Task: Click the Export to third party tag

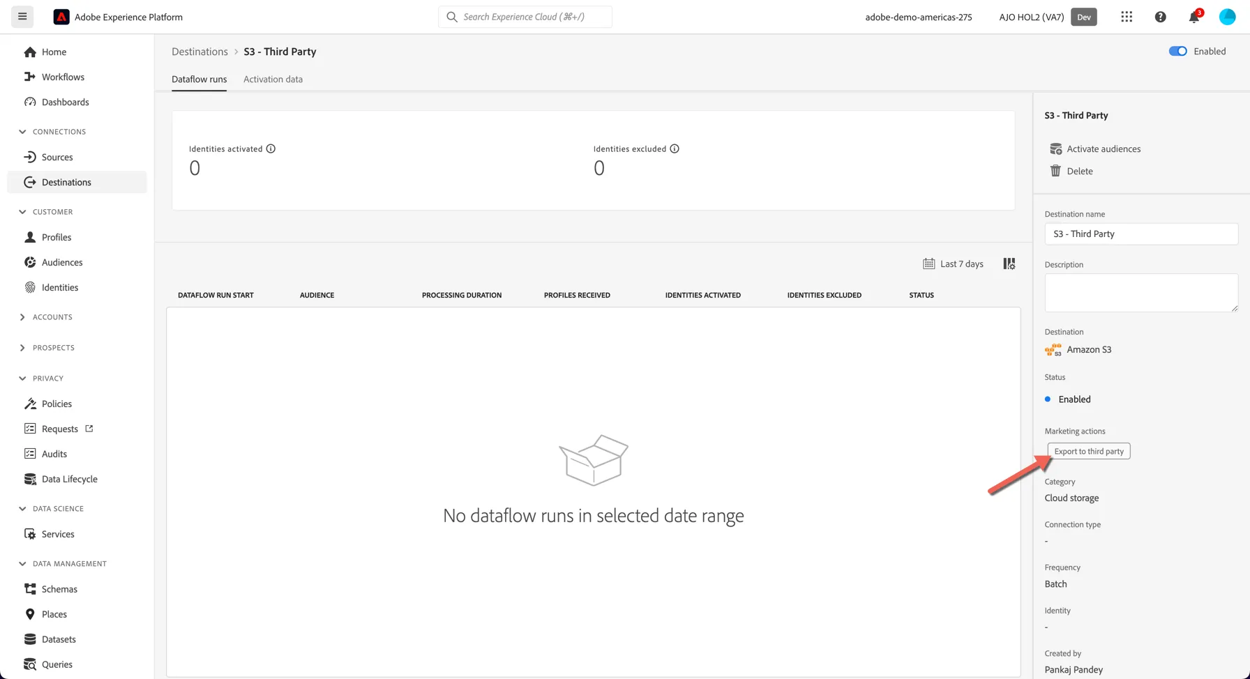Action: click(1089, 451)
